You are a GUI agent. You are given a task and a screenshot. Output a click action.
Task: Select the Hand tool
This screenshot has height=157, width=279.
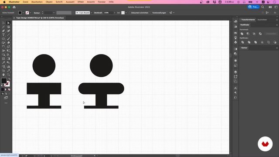(3, 75)
